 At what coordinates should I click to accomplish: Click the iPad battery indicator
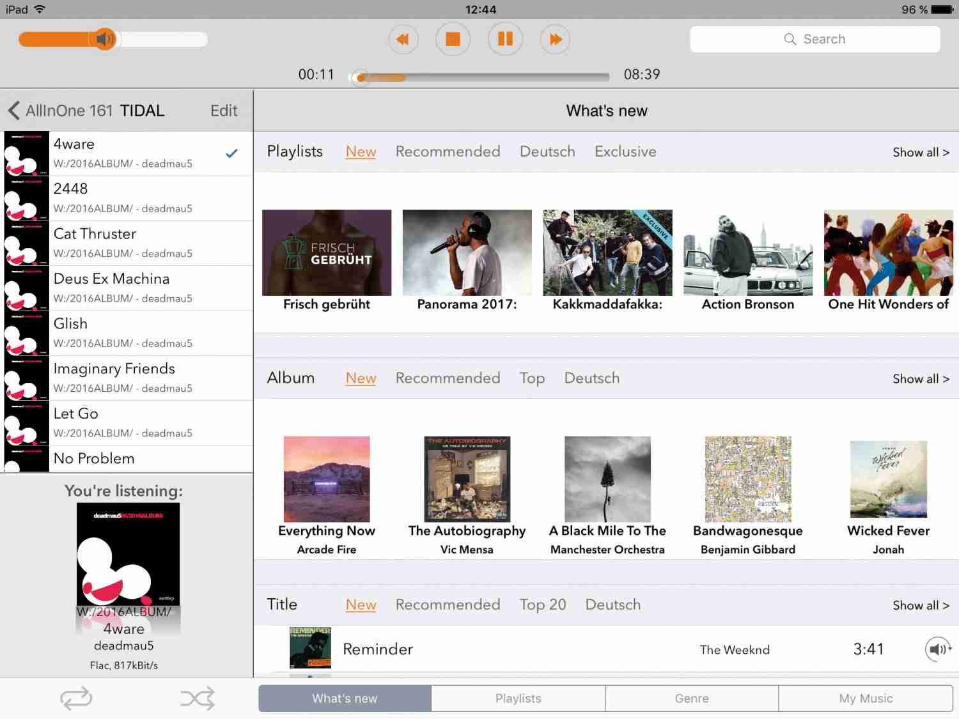[942, 10]
